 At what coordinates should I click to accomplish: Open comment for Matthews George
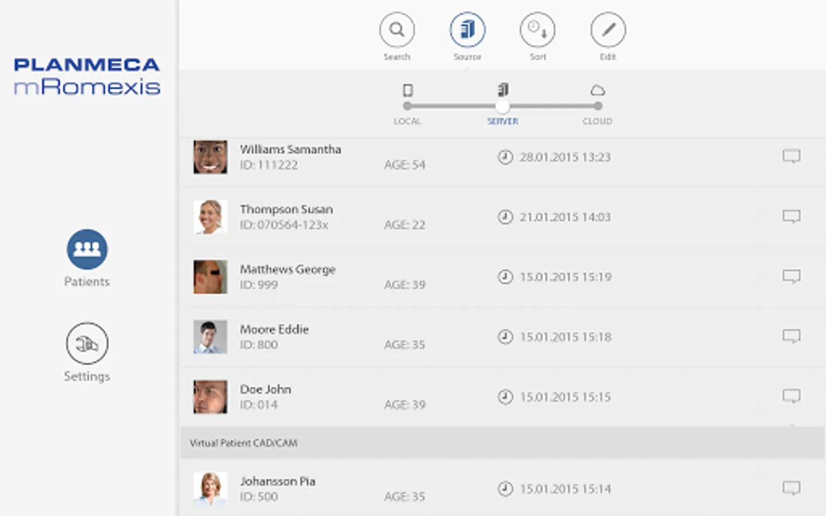(792, 277)
